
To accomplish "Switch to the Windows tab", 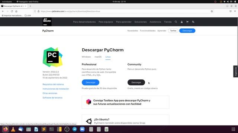I will point(86,57).
